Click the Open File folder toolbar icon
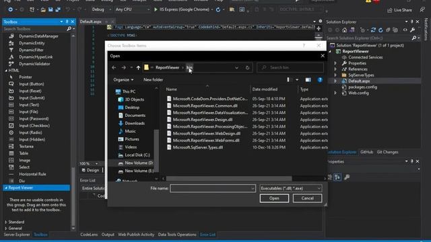 point(43,9)
